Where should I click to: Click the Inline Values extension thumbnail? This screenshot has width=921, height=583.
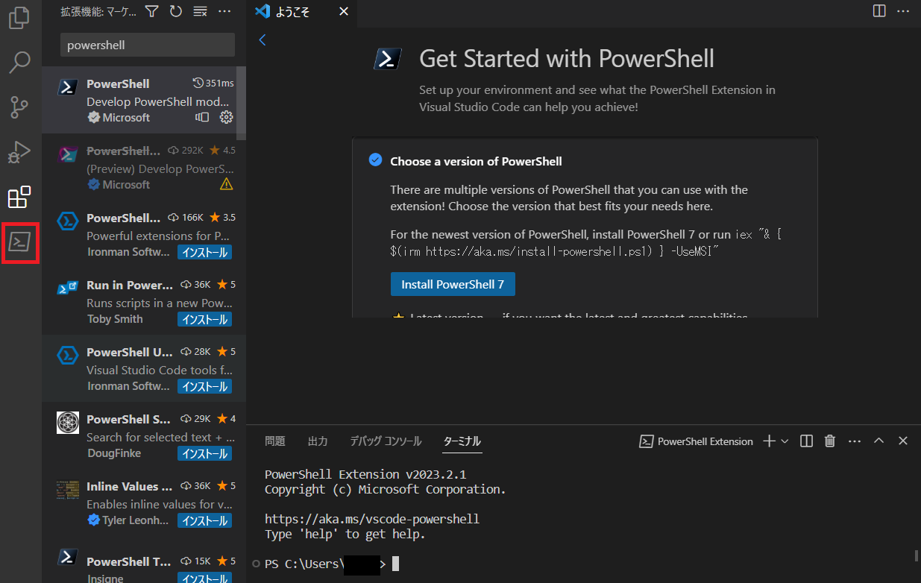(68, 490)
